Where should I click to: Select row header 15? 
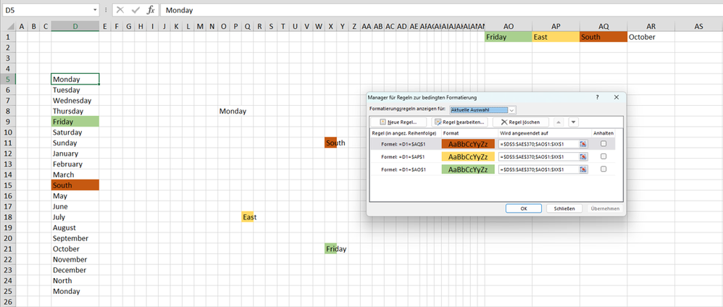tap(8, 185)
